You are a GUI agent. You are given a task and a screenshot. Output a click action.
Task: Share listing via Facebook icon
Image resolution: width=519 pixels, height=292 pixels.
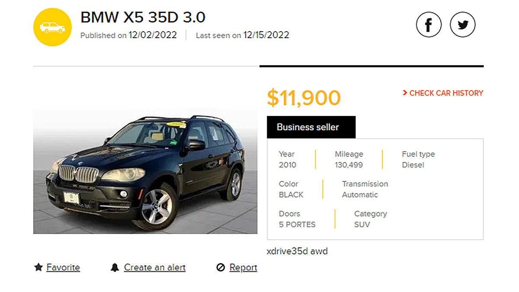(429, 25)
